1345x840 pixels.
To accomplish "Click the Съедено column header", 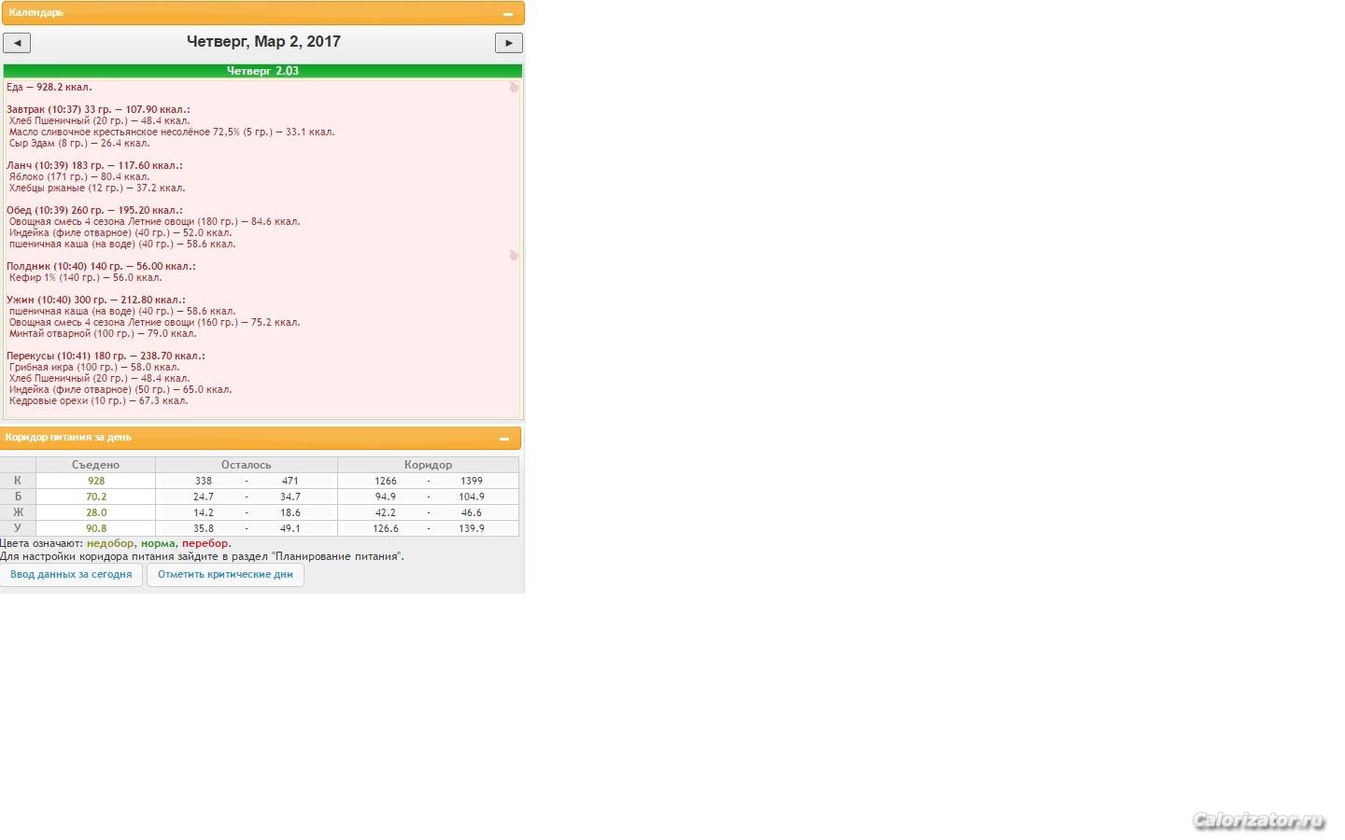I will (95, 465).
